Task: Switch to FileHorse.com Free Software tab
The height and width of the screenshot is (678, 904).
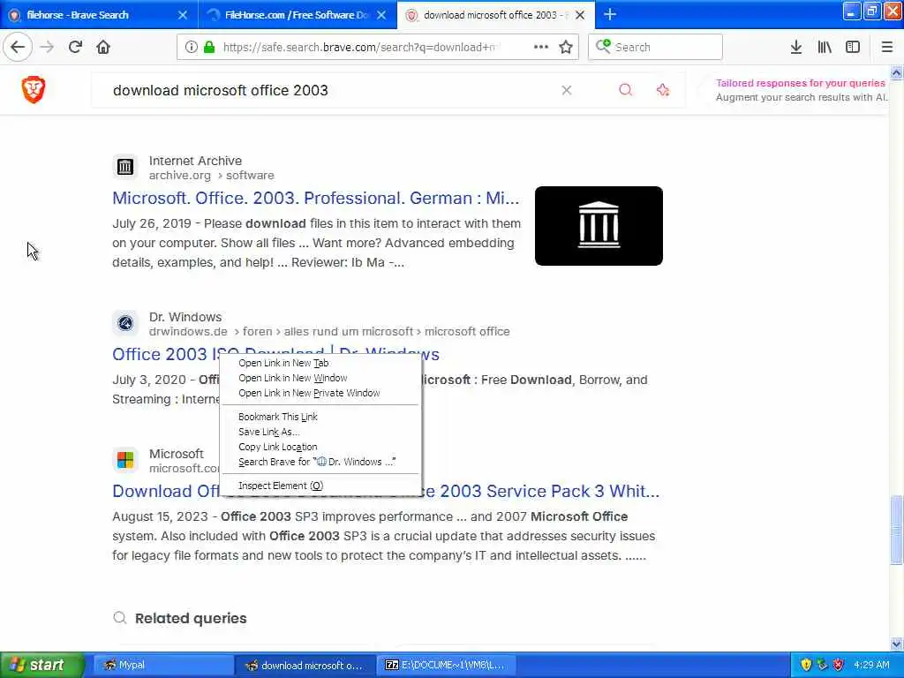Action: point(296,15)
